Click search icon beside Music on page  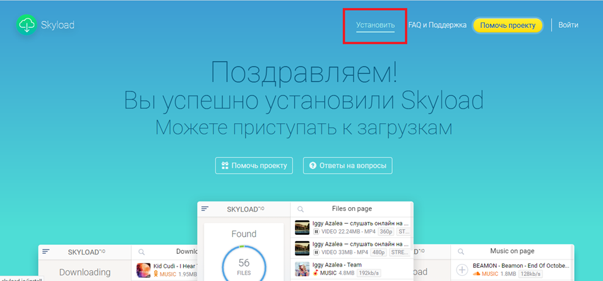(462, 251)
